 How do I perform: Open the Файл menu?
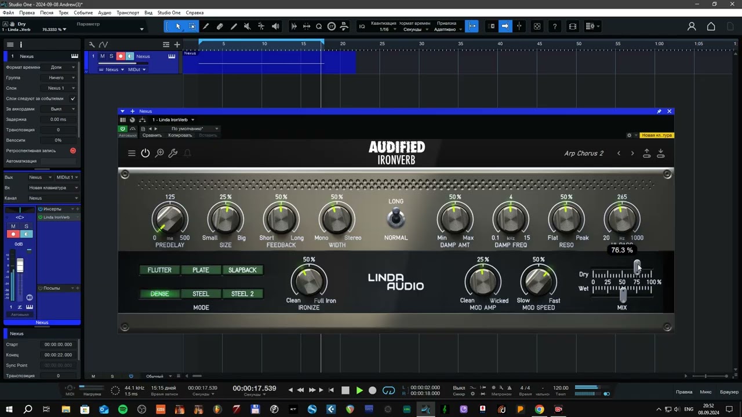coord(8,13)
